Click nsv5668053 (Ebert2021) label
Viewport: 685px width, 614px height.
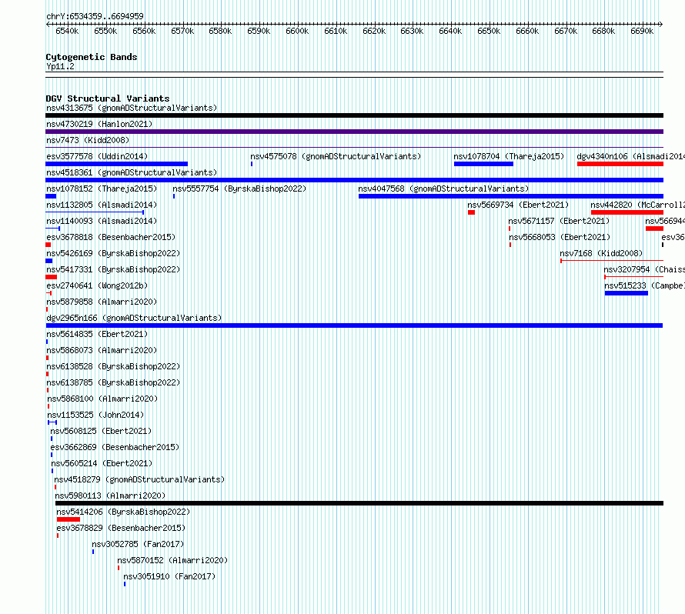(560, 237)
